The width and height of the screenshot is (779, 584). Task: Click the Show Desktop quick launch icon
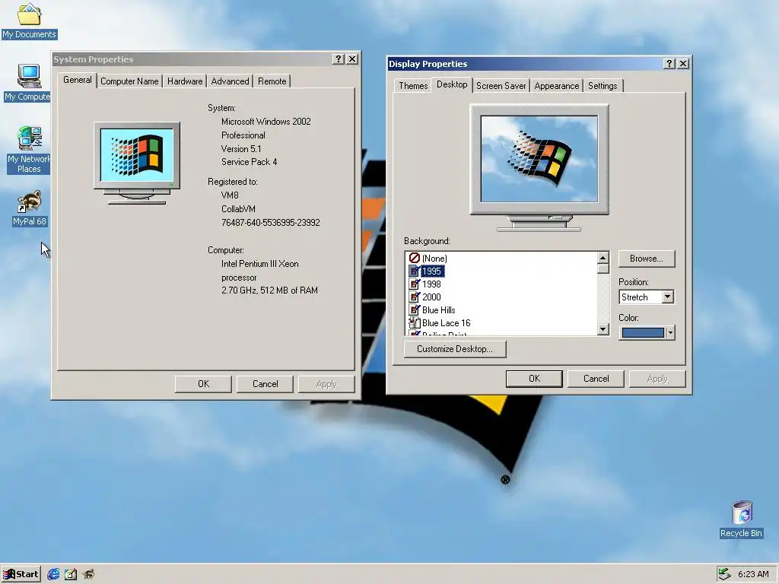[71, 574]
